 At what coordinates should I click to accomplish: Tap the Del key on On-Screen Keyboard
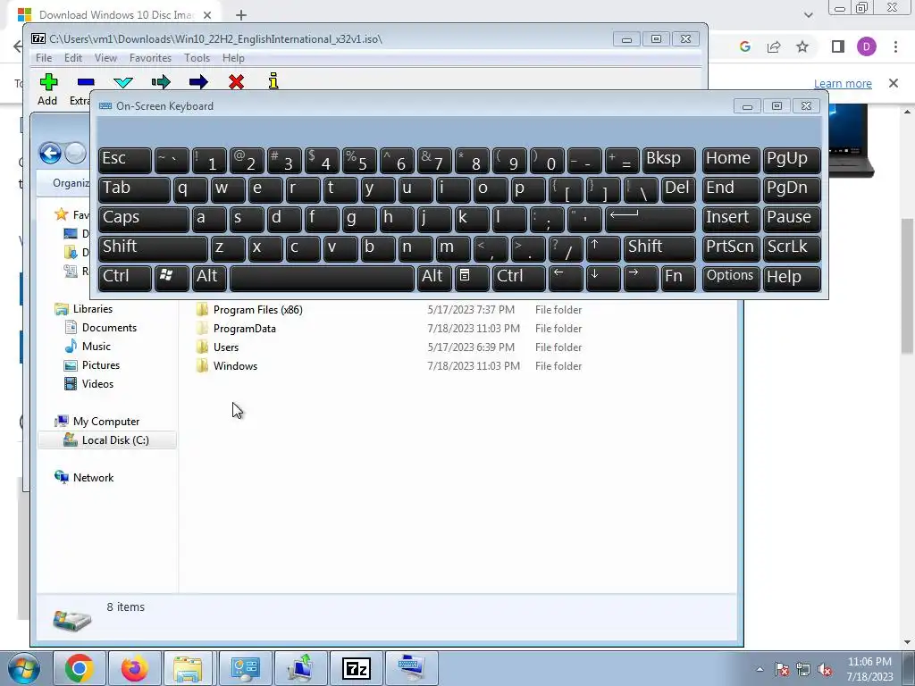[679, 189]
